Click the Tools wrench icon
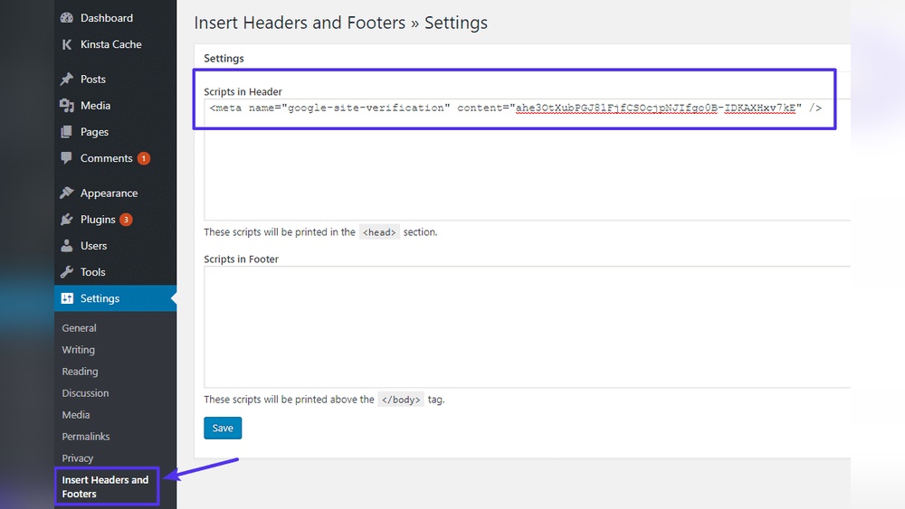The height and width of the screenshot is (509, 905). pyautogui.click(x=67, y=272)
